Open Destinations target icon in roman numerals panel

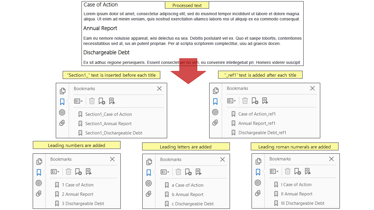[x=258, y=183]
